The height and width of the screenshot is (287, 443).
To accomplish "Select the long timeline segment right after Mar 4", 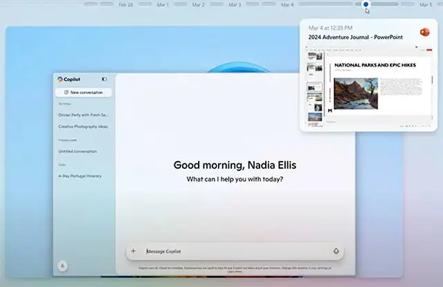I will [x=326, y=4].
